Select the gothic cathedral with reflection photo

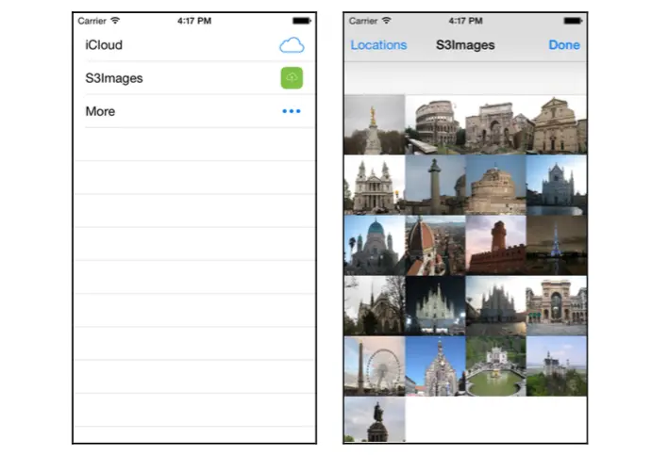pyautogui.click(x=557, y=185)
